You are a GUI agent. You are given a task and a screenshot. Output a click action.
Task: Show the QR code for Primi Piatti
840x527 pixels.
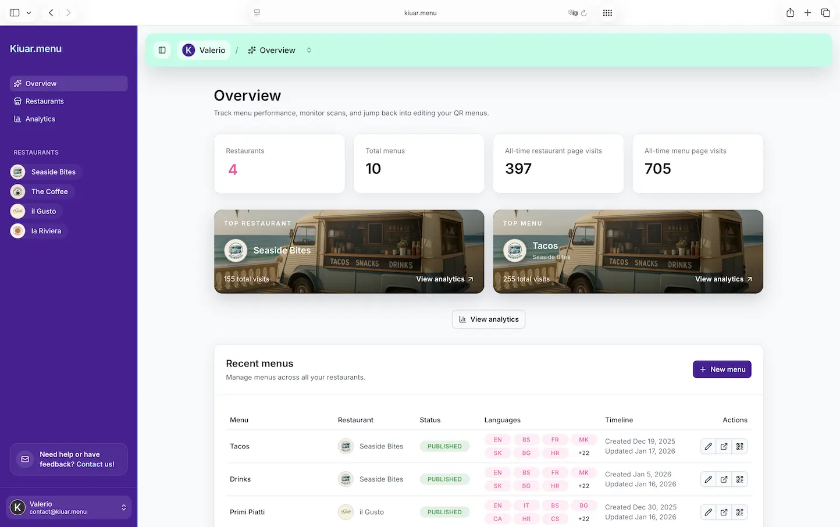[x=739, y=512]
